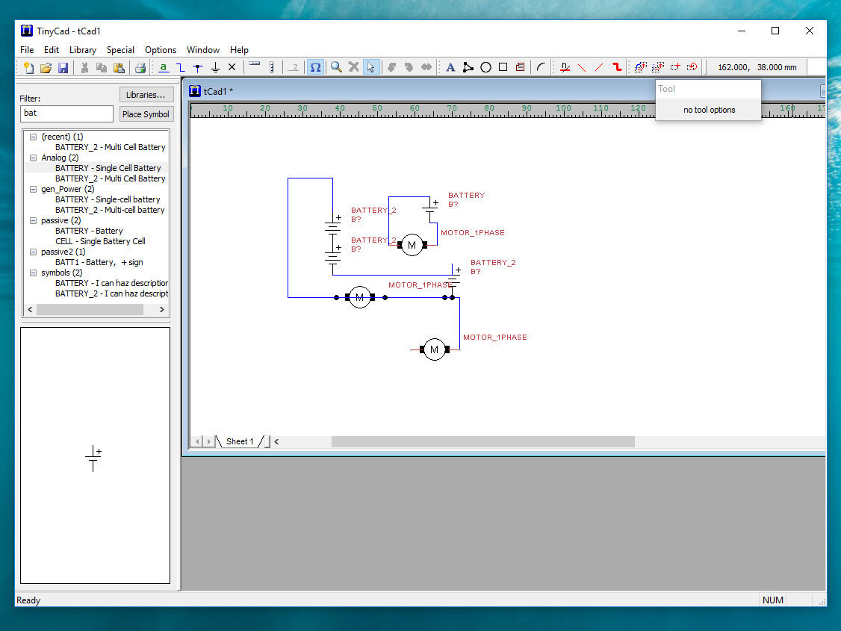Screen dimensions: 841x631
Task: Print the design with the printer icon
Action: coord(140,67)
